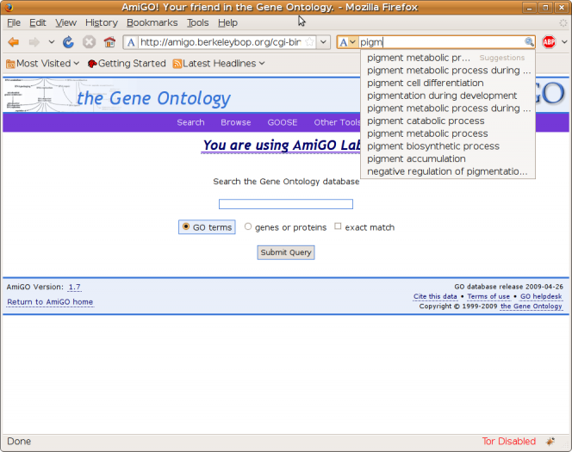Click the Search link in purple nav bar
Image resolution: width=572 pixels, height=452 pixels.
[x=190, y=122]
